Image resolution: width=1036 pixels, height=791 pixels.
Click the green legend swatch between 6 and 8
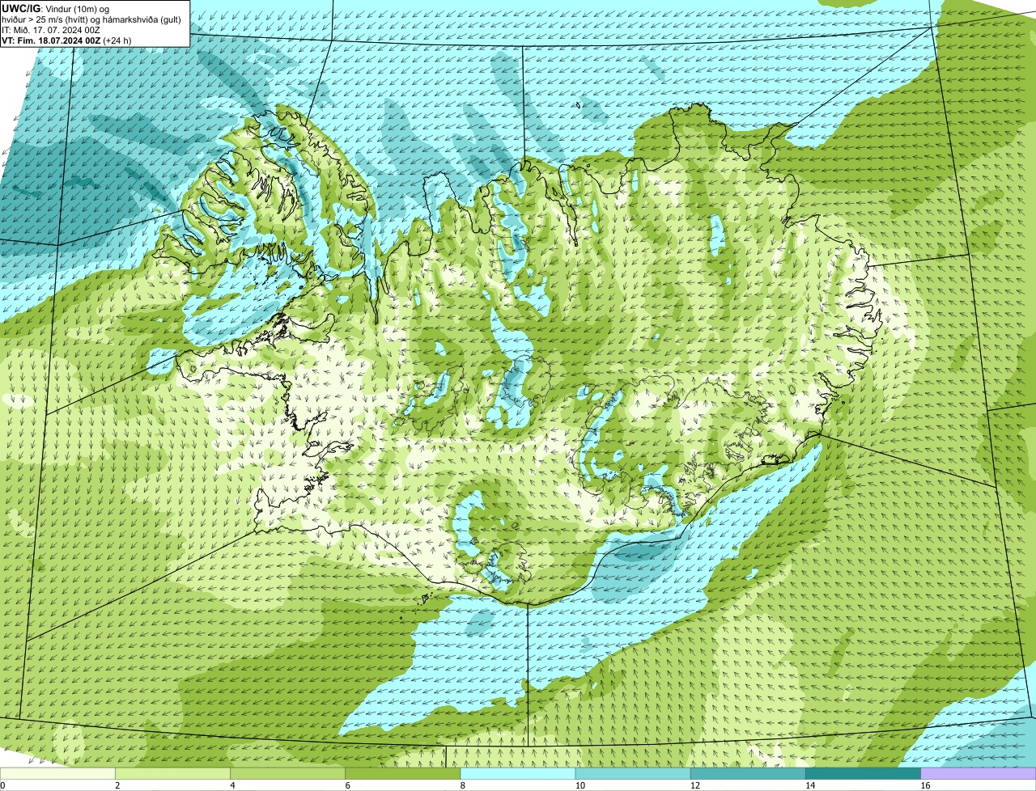point(403,774)
